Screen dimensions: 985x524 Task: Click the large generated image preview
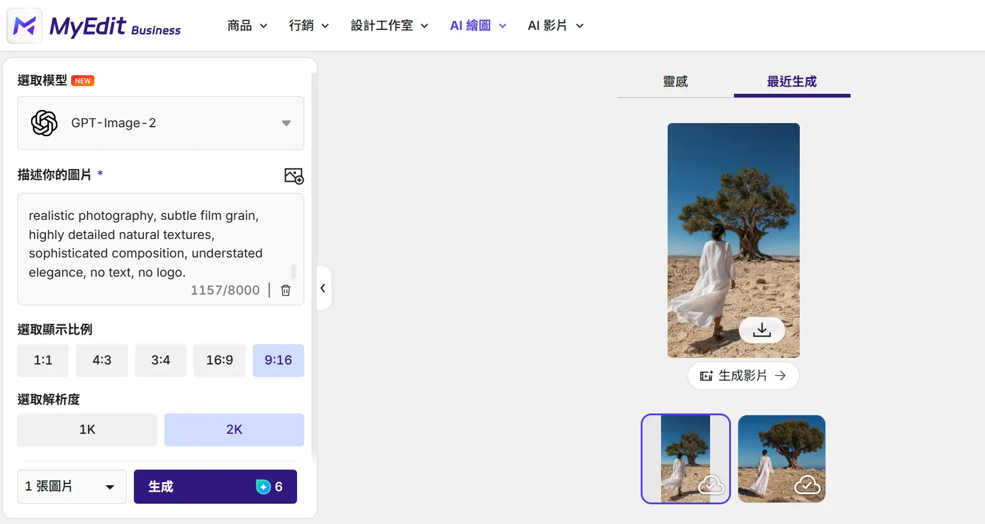tap(733, 240)
